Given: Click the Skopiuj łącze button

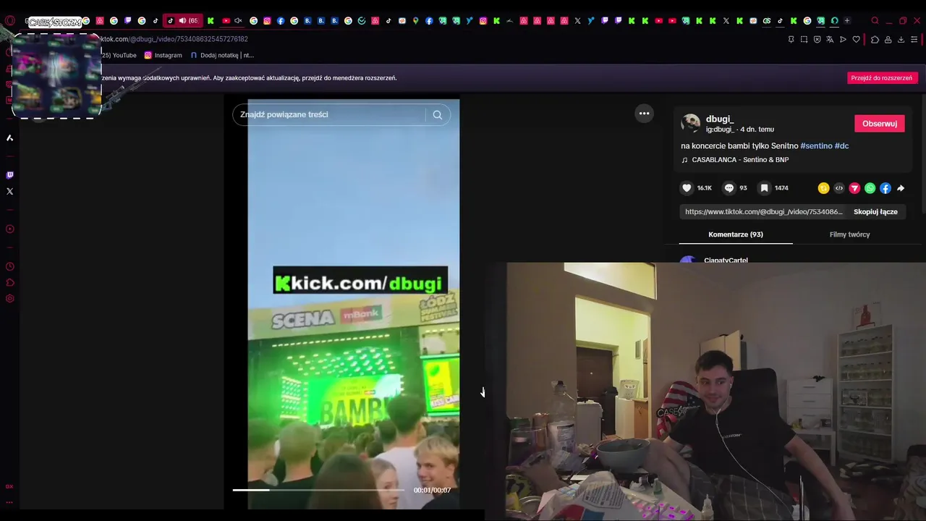Looking at the screenshot, I should tap(875, 212).
